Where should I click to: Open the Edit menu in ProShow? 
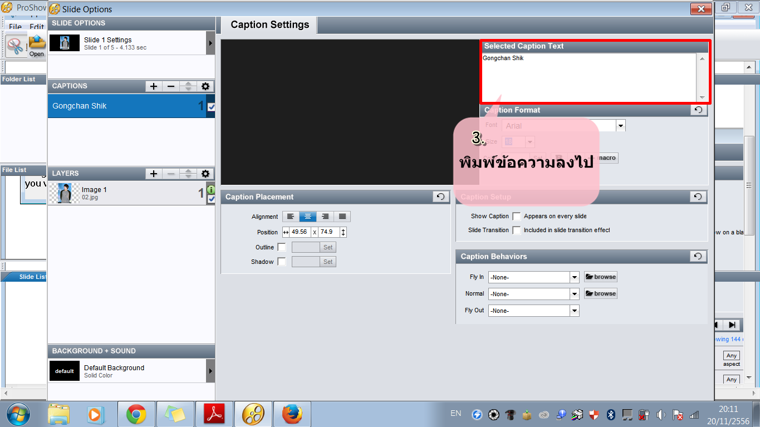(x=37, y=26)
